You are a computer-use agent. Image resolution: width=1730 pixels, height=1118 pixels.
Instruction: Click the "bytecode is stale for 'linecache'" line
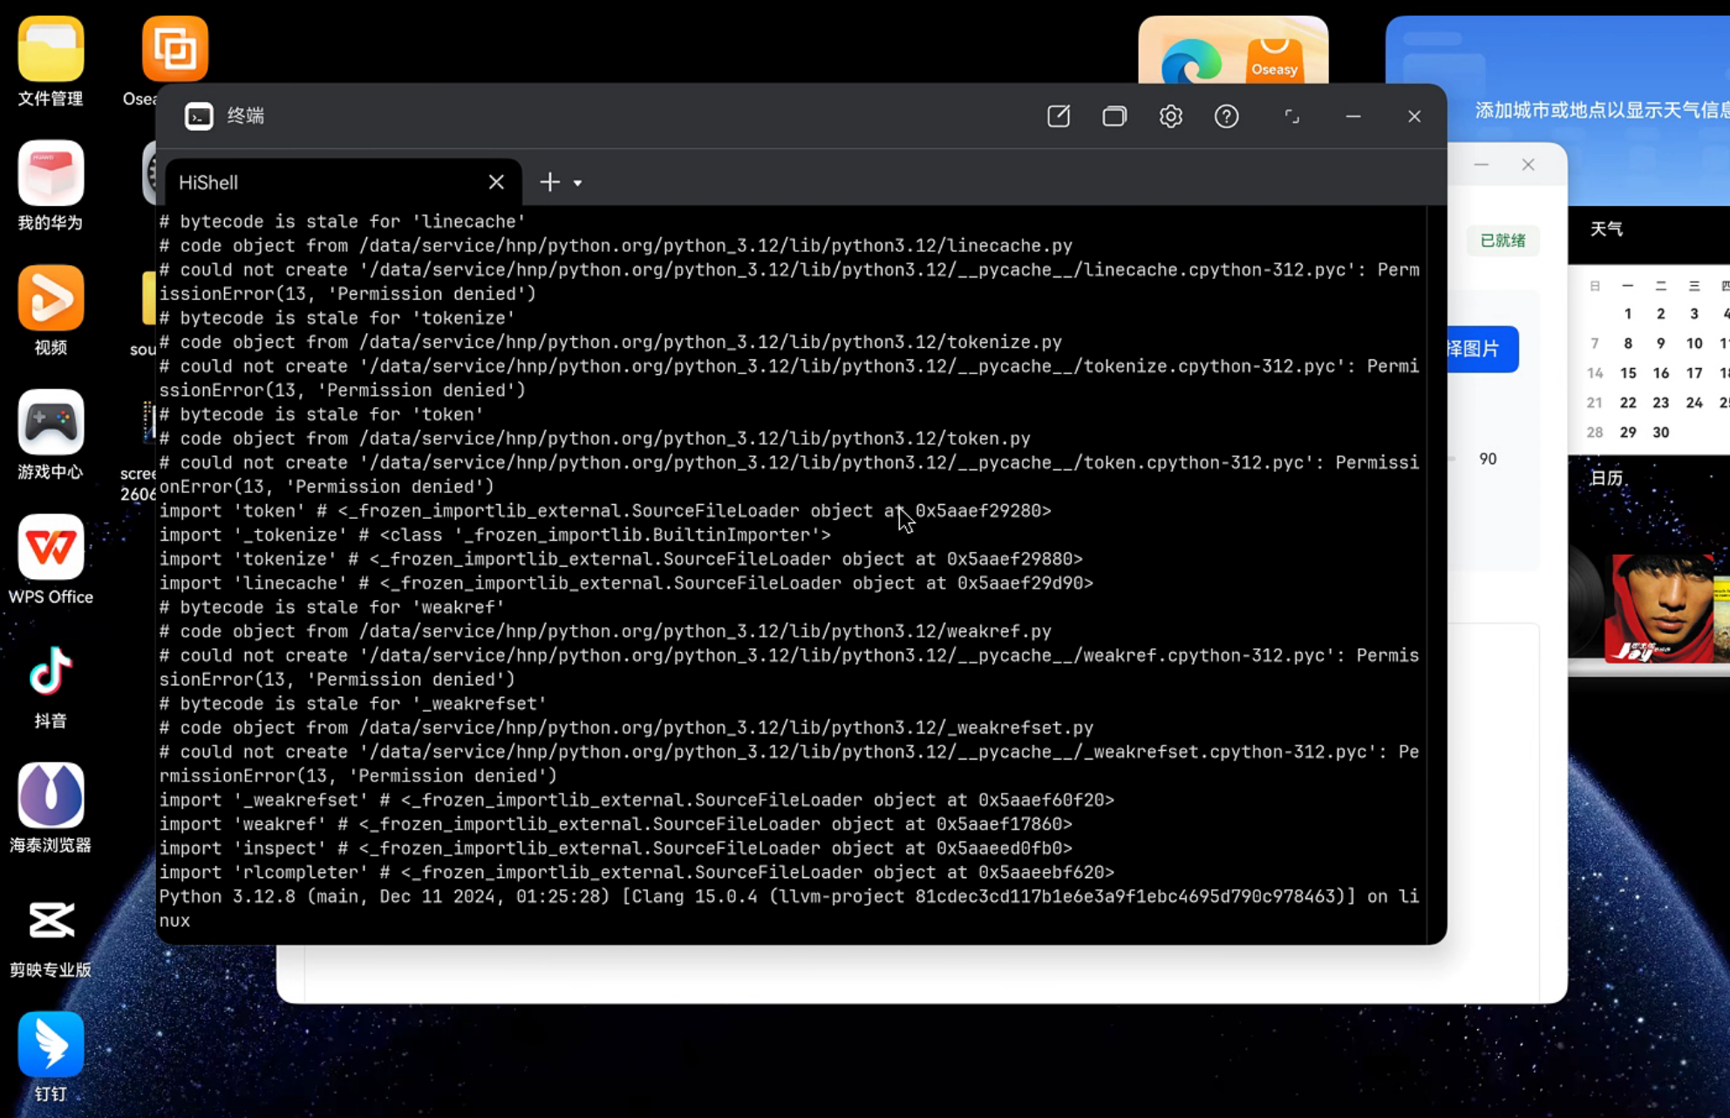[342, 222]
